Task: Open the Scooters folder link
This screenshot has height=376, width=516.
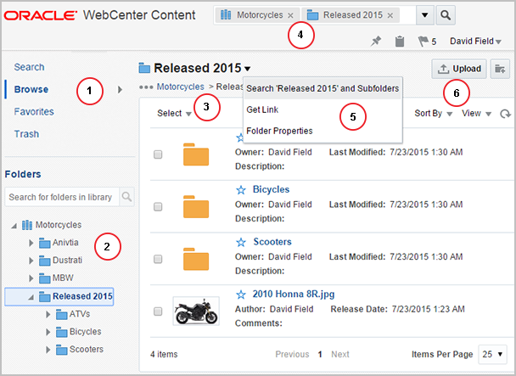Action: click(x=272, y=242)
